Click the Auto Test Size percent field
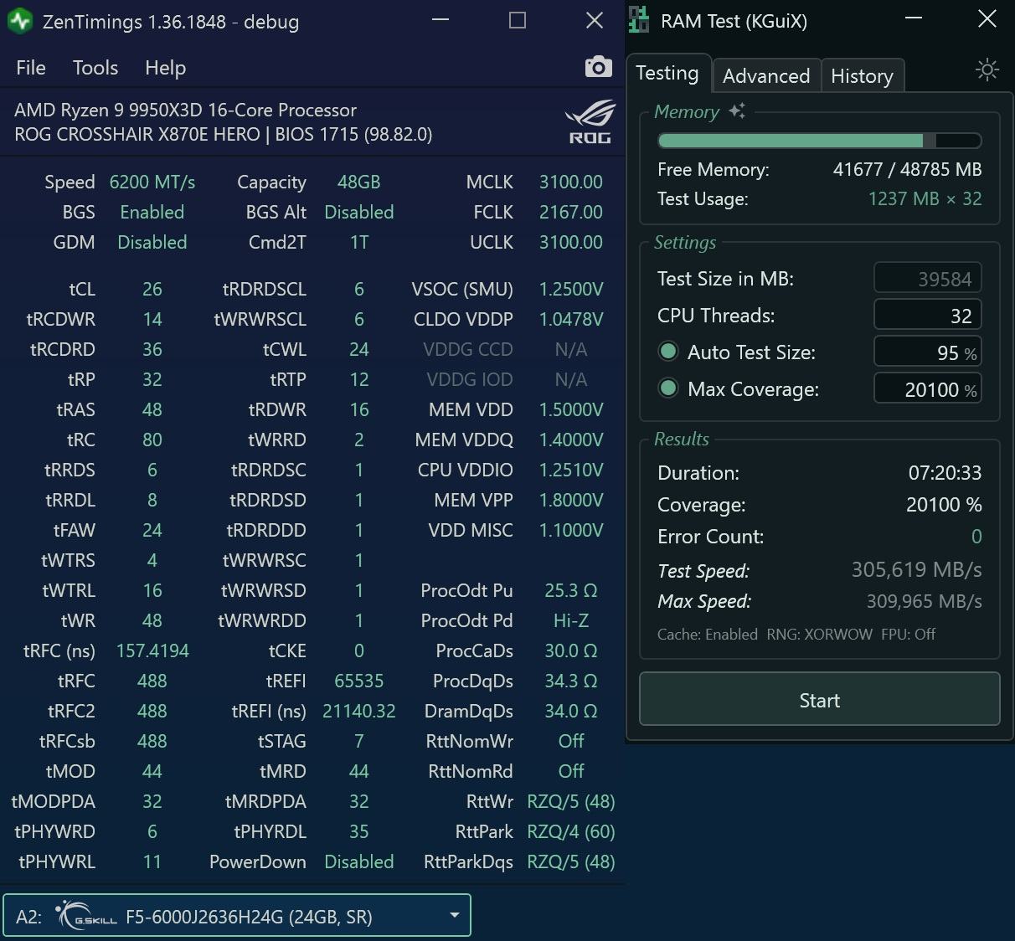1015x941 pixels. click(x=928, y=352)
